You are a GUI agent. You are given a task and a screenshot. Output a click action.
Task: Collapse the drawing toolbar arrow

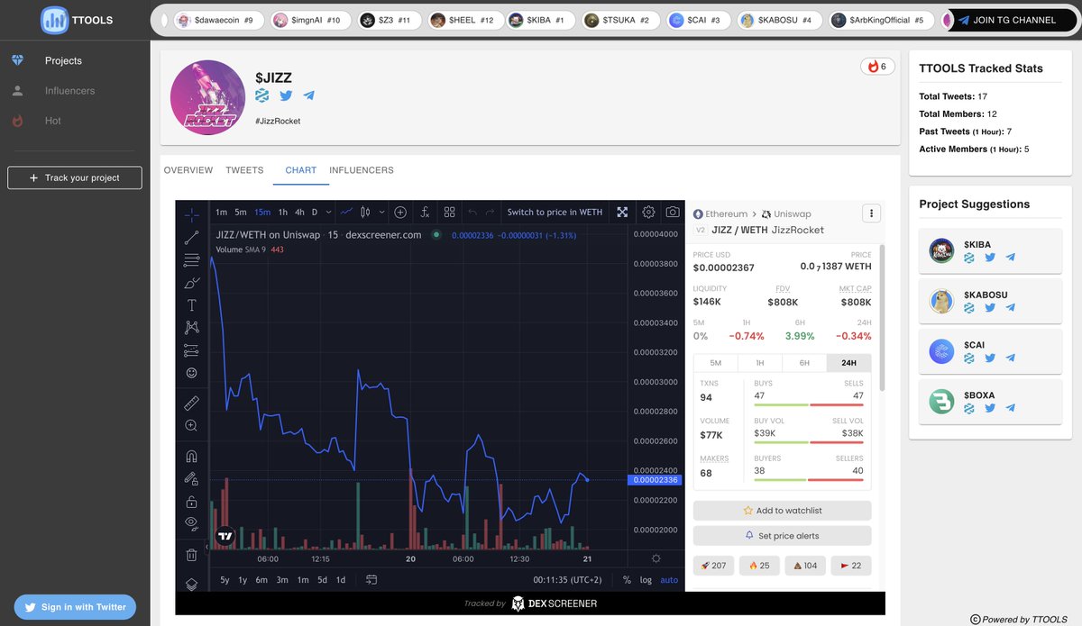click(x=207, y=547)
